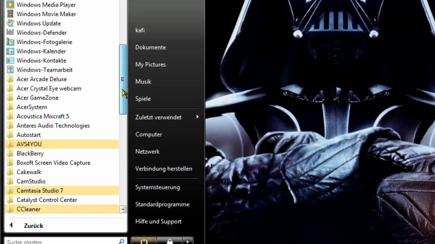Expand the CCleaner folder label
This screenshot has width=435, height=244.
coord(29,209)
